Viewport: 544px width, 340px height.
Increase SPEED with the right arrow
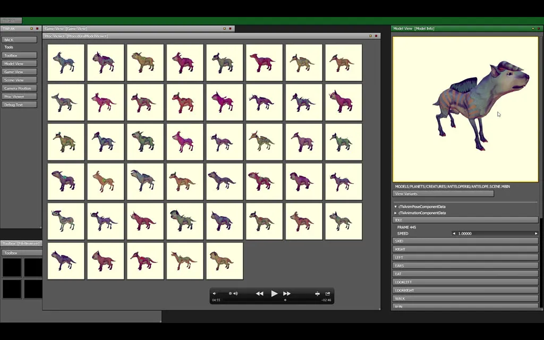pos(535,234)
